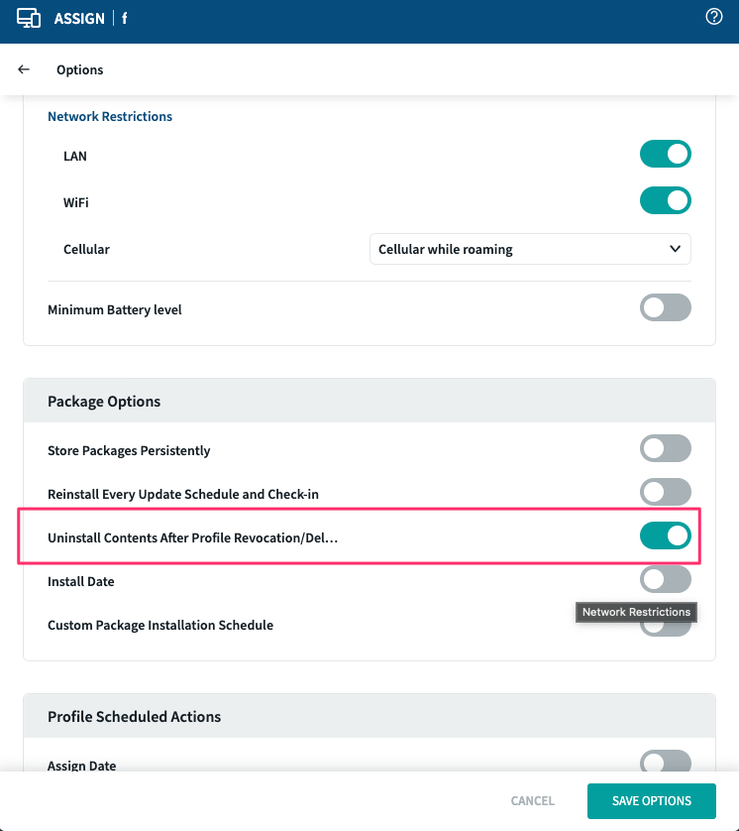Select the Package Options section header
739x831 pixels.
click(104, 402)
